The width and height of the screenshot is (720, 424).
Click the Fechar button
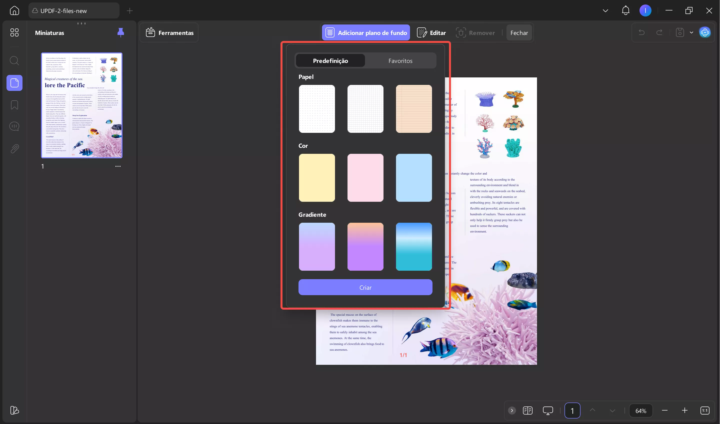519,33
